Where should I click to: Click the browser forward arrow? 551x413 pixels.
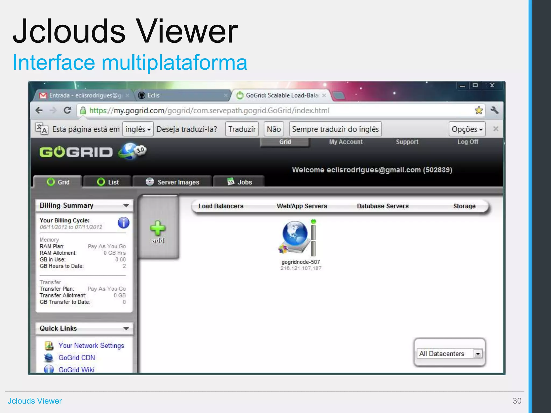tap(53, 111)
